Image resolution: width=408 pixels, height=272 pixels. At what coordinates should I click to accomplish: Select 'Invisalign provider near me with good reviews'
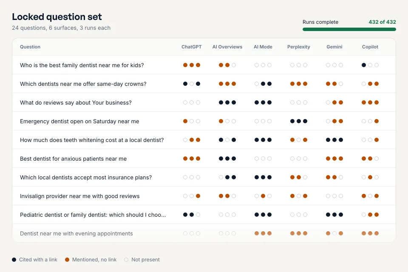(204, 196)
